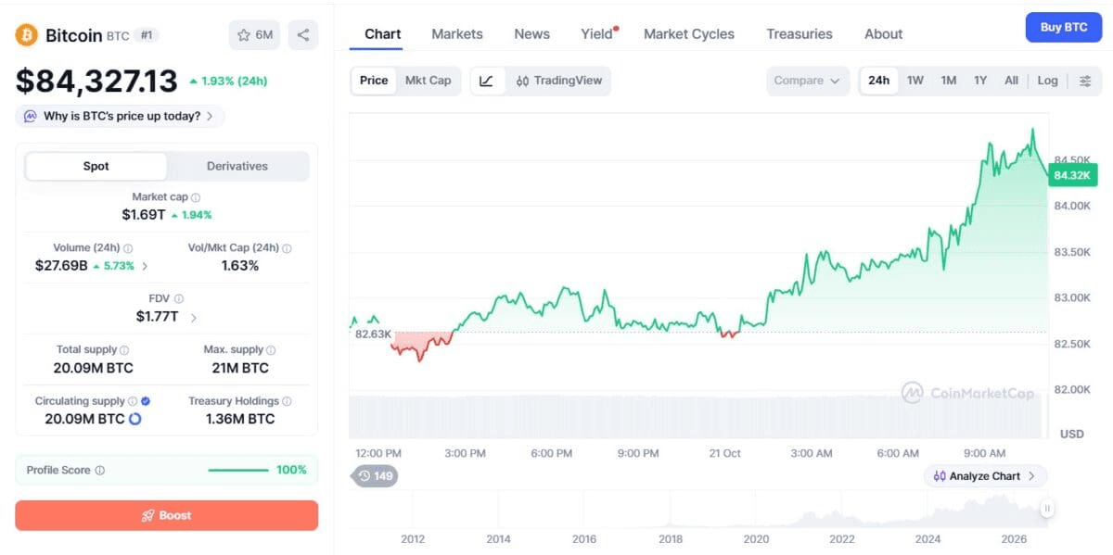Click the circulating supply ring indicator
This screenshot has height=555, width=1113.
135,419
